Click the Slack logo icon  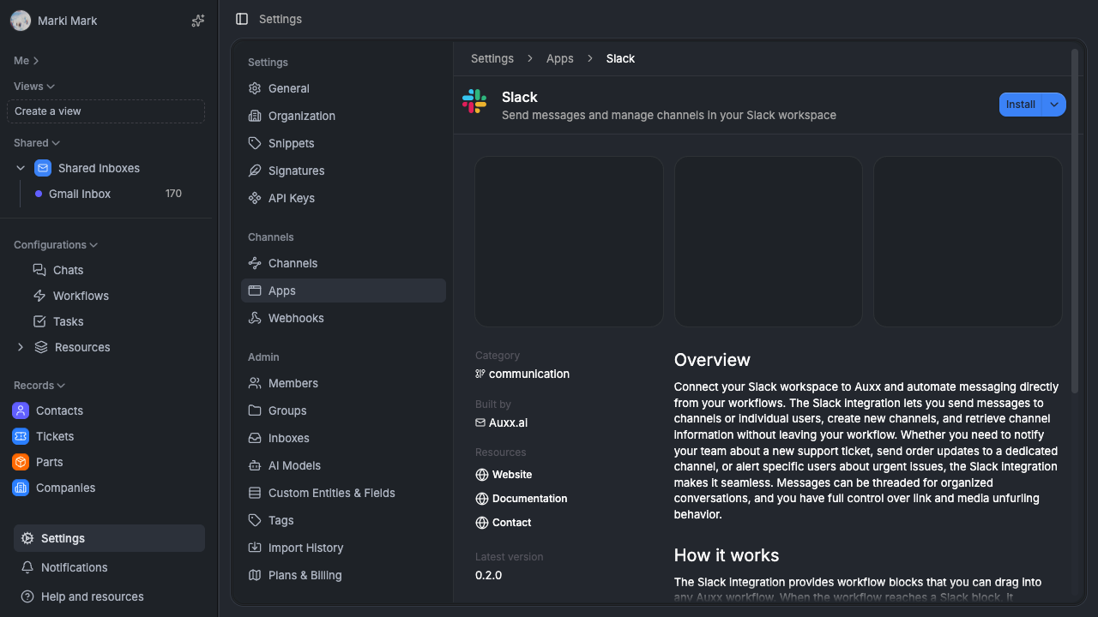tap(474, 101)
